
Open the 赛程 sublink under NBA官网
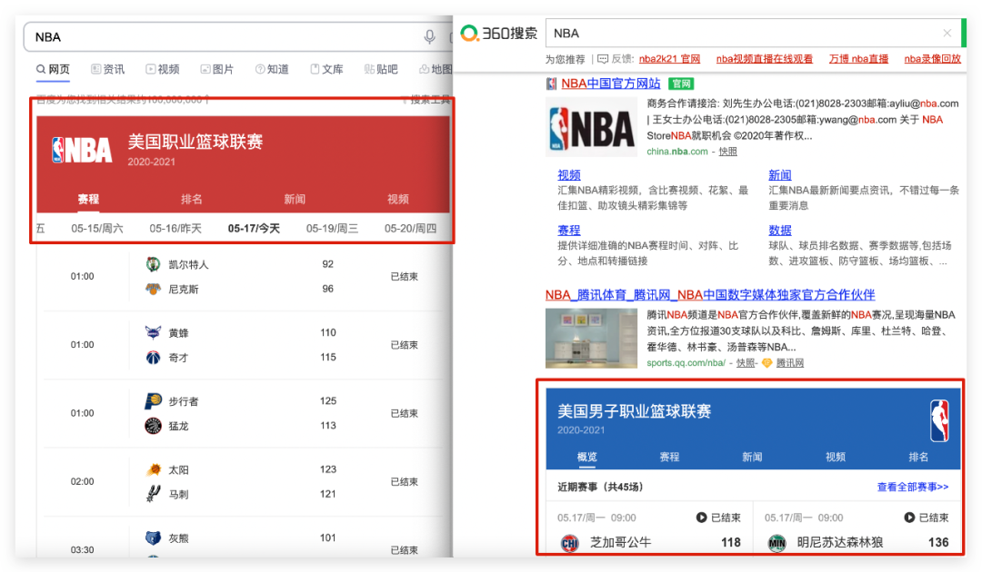(569, 231)
